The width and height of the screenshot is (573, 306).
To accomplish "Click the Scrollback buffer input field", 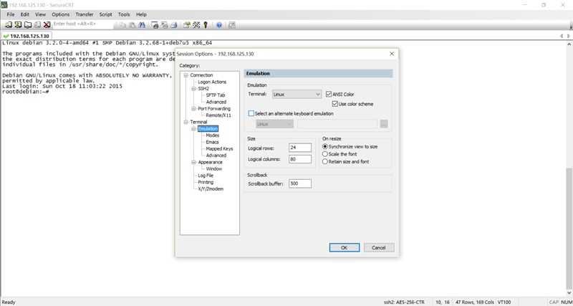I will [x=300, y=183].
